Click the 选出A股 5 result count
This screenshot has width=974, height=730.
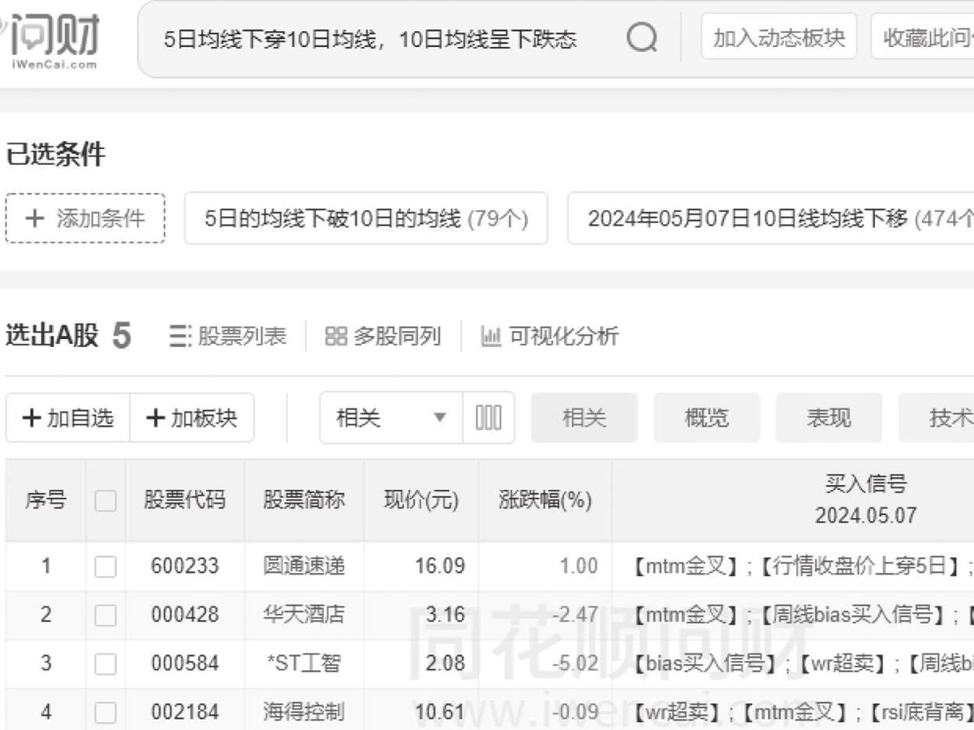pos(68,336)
